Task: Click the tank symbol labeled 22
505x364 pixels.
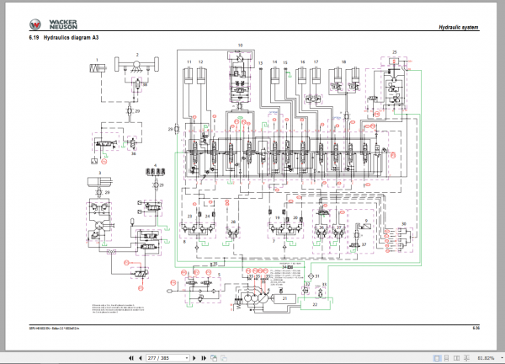Action: click(315, 303)
